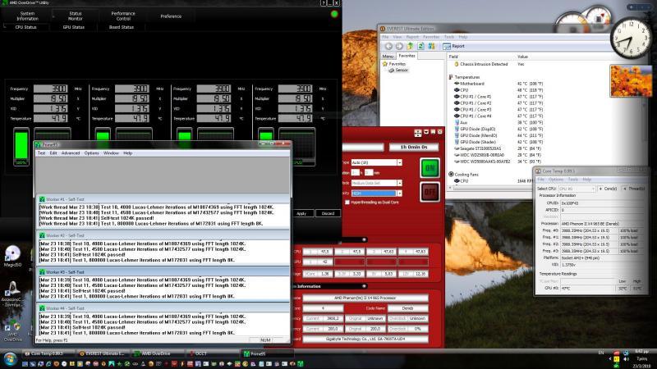Click the Apply button in AMD OverDrive
This screenshot has height=369, width=657.
pyautogui.click(x=301, y=213)
